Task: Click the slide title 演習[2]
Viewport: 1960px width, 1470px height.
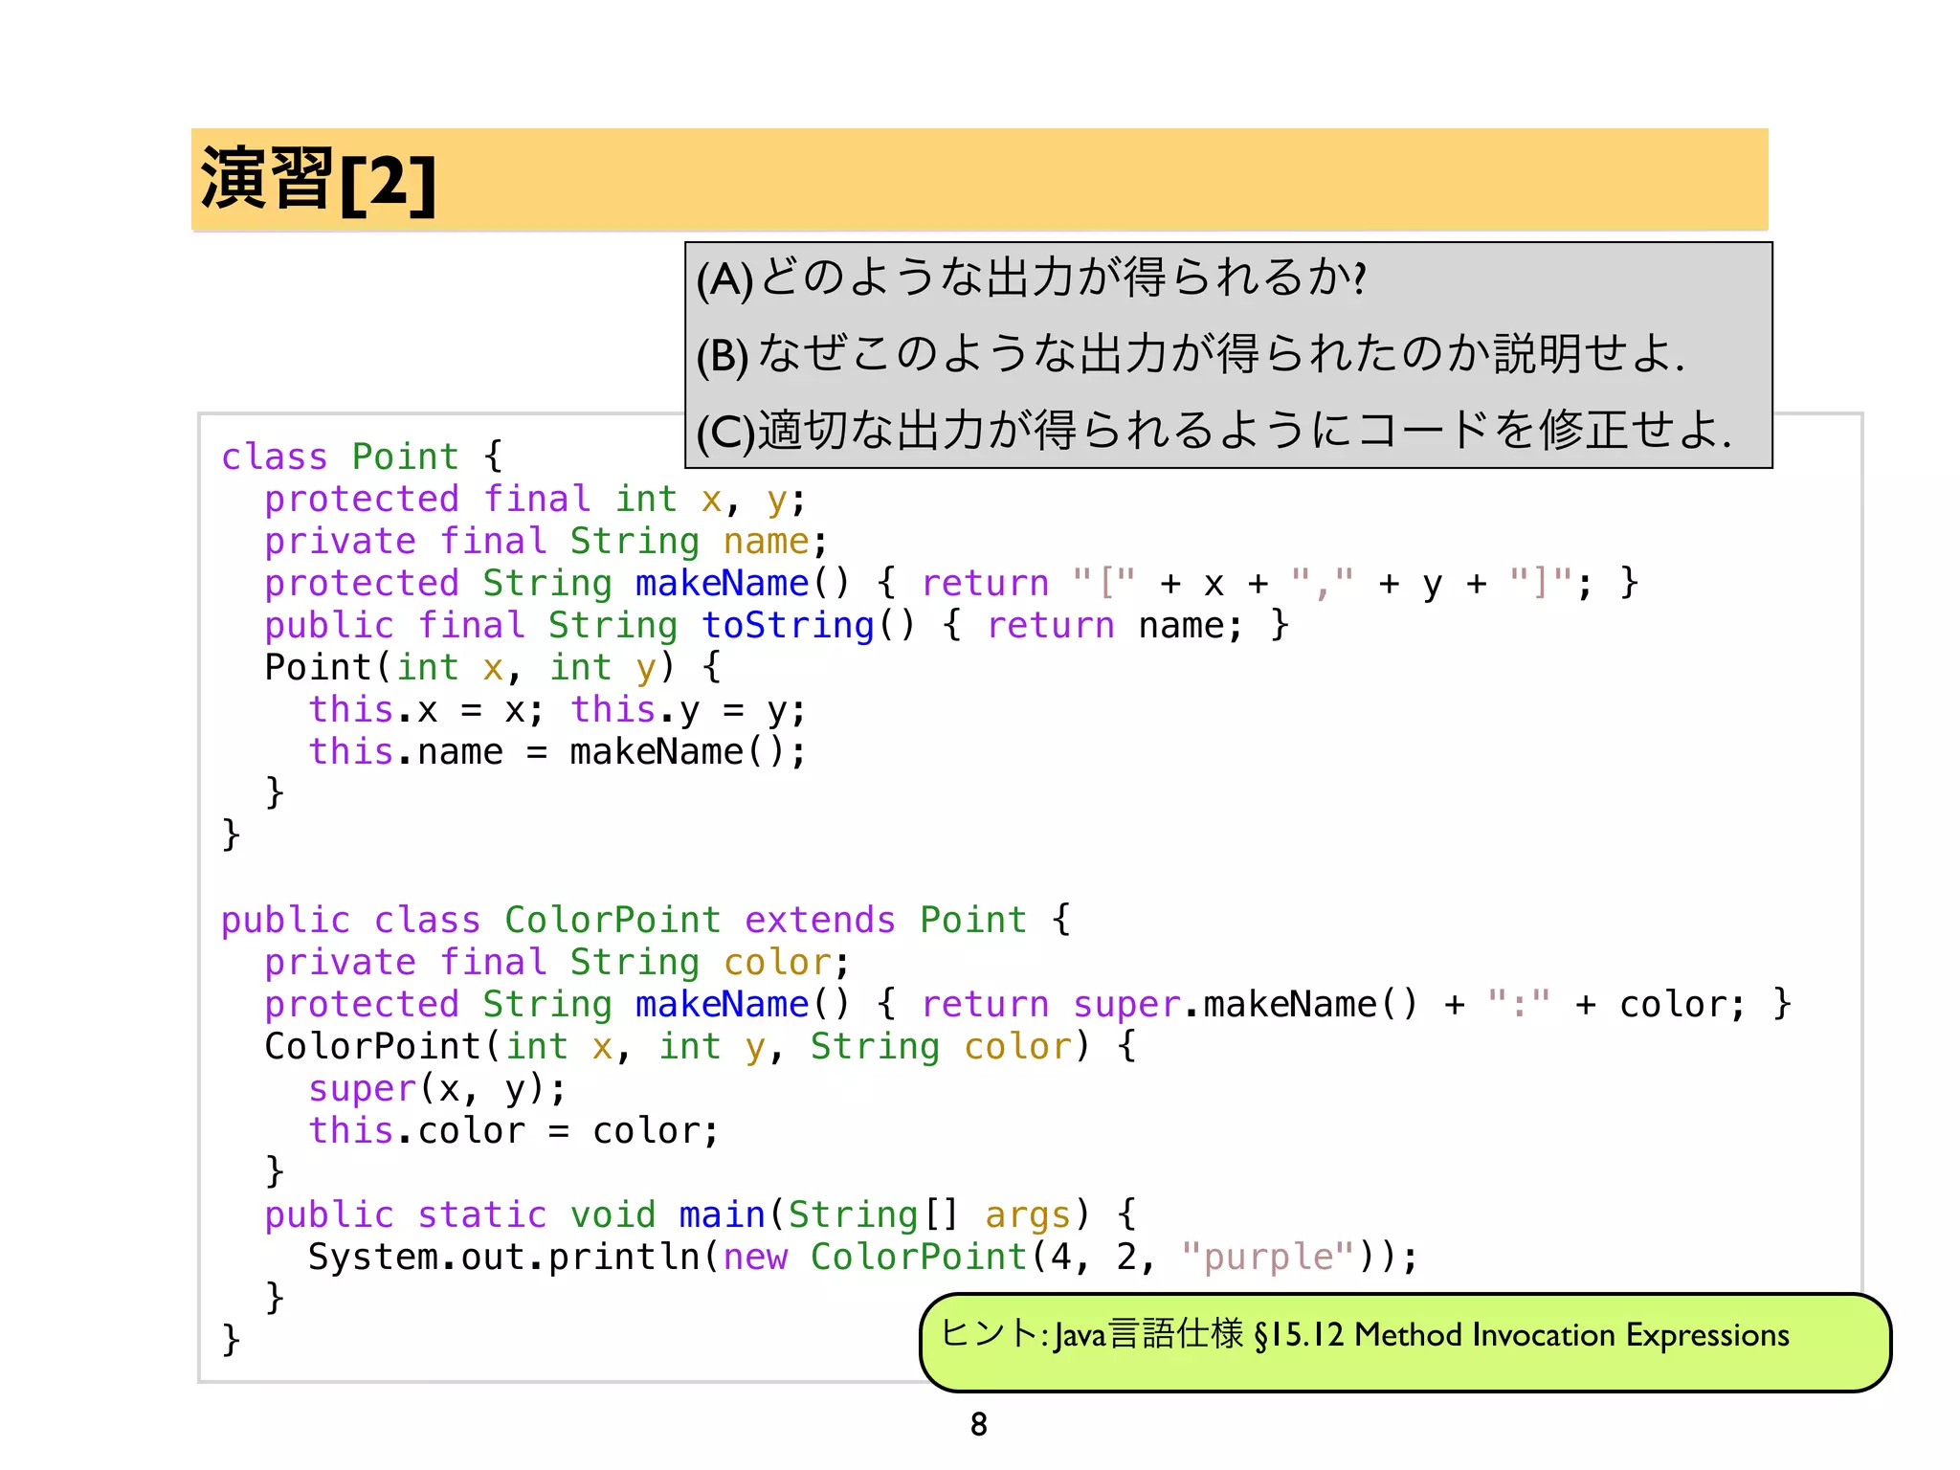Action: point(319,181)
